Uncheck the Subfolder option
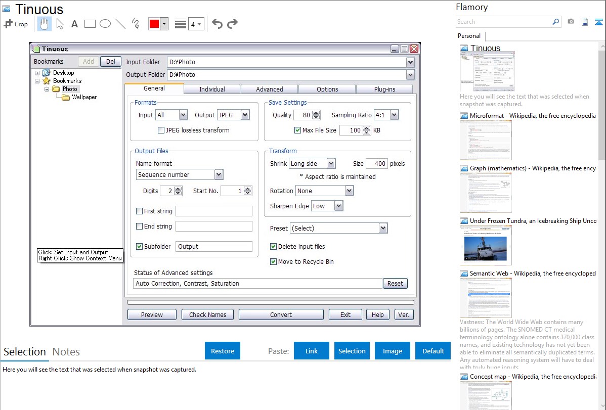The image size is (606, 410). click(x=140, y=246)
